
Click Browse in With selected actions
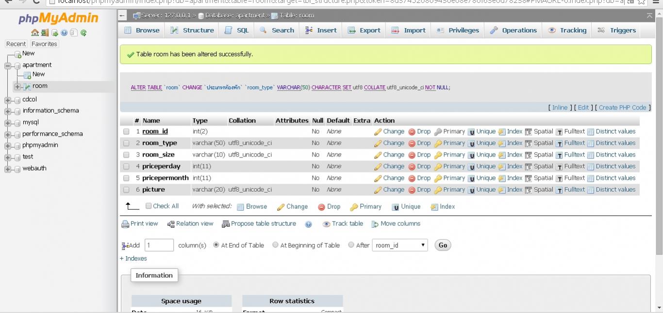tap(252, 206)
